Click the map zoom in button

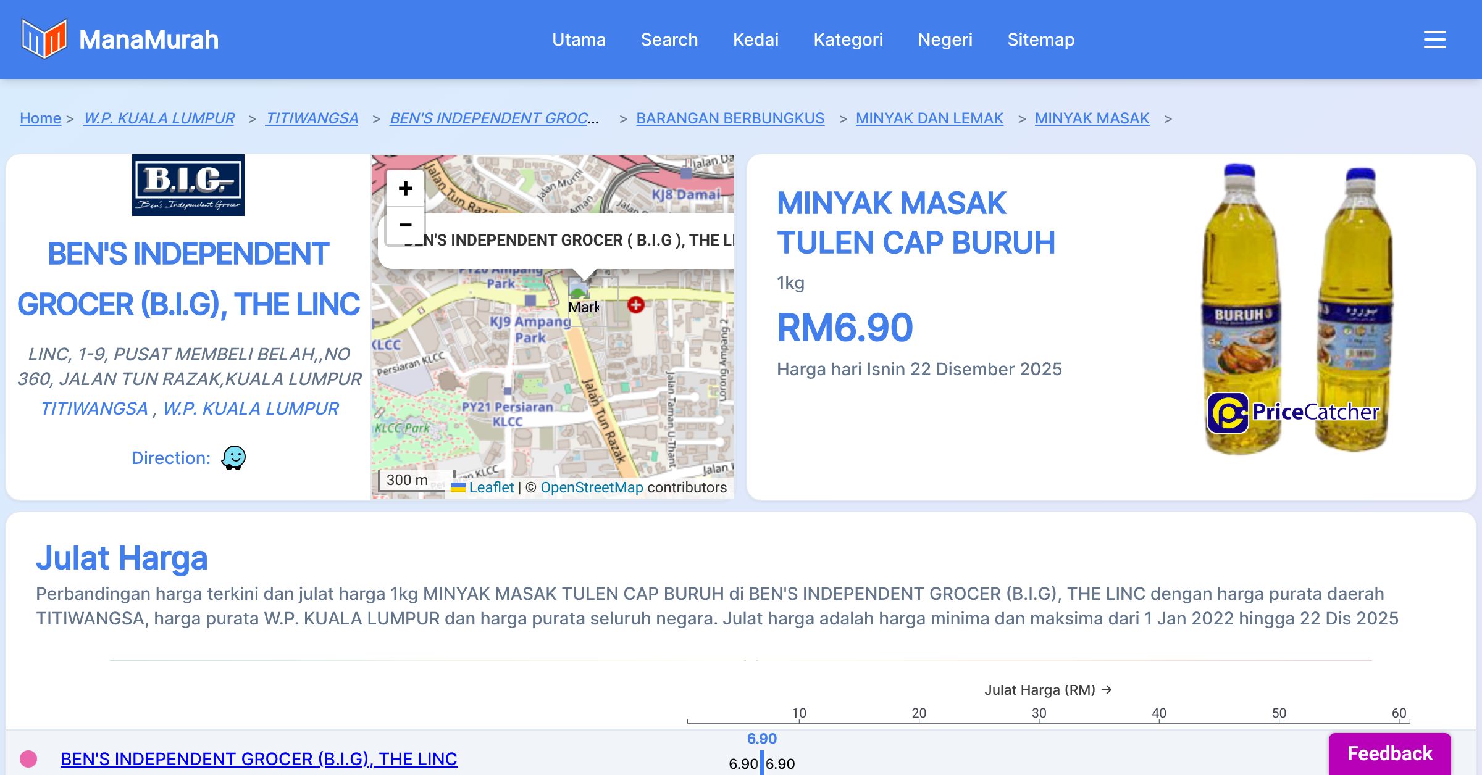point(405,188)
